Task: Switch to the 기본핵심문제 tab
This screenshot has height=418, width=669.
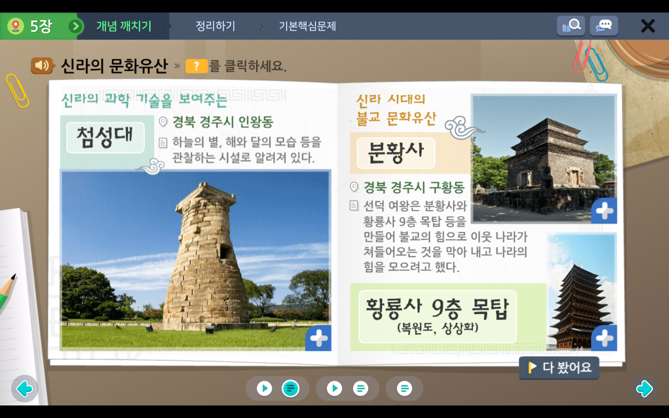Action: click(307, 26)
